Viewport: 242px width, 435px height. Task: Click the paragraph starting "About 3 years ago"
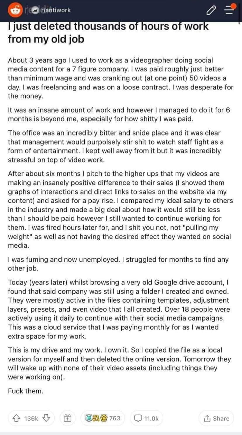coord(121,78)
